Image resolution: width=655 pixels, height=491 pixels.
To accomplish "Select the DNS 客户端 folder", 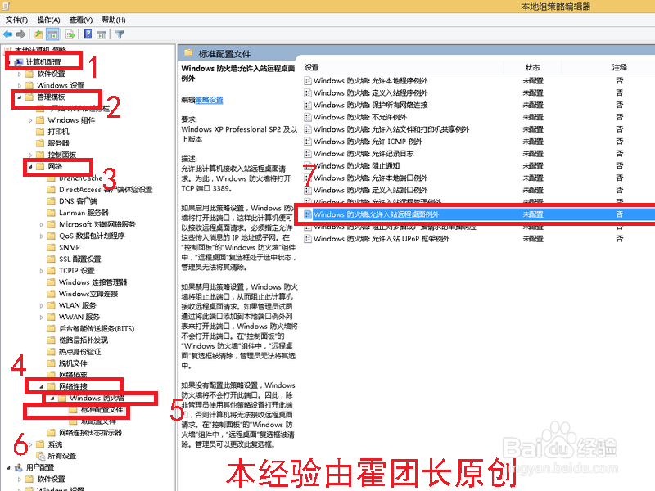I will tap(78, 201).
